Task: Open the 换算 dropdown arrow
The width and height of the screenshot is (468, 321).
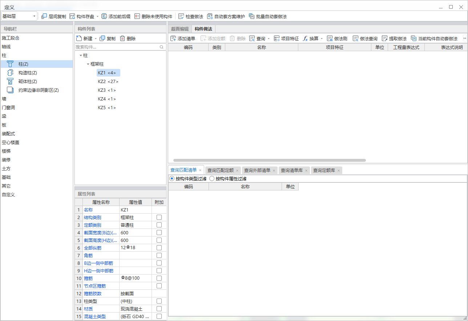Action: click(322, 39)
